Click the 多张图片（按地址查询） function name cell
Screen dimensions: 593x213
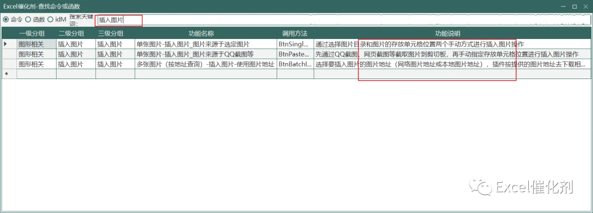(206, 64)
